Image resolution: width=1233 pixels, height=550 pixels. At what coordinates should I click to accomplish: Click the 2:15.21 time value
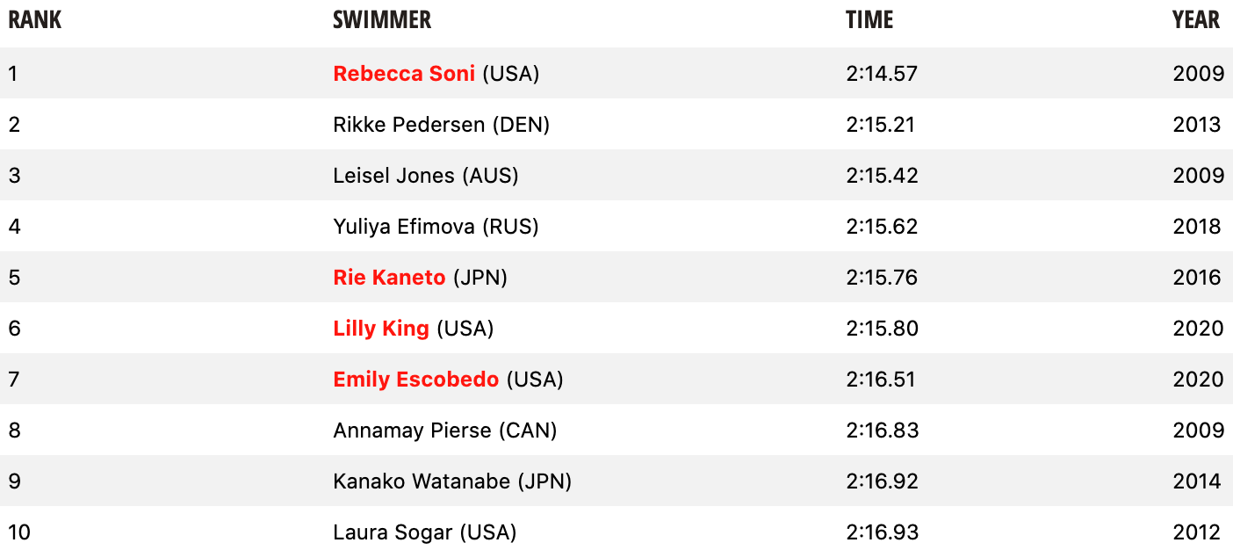tap(880, 125)
